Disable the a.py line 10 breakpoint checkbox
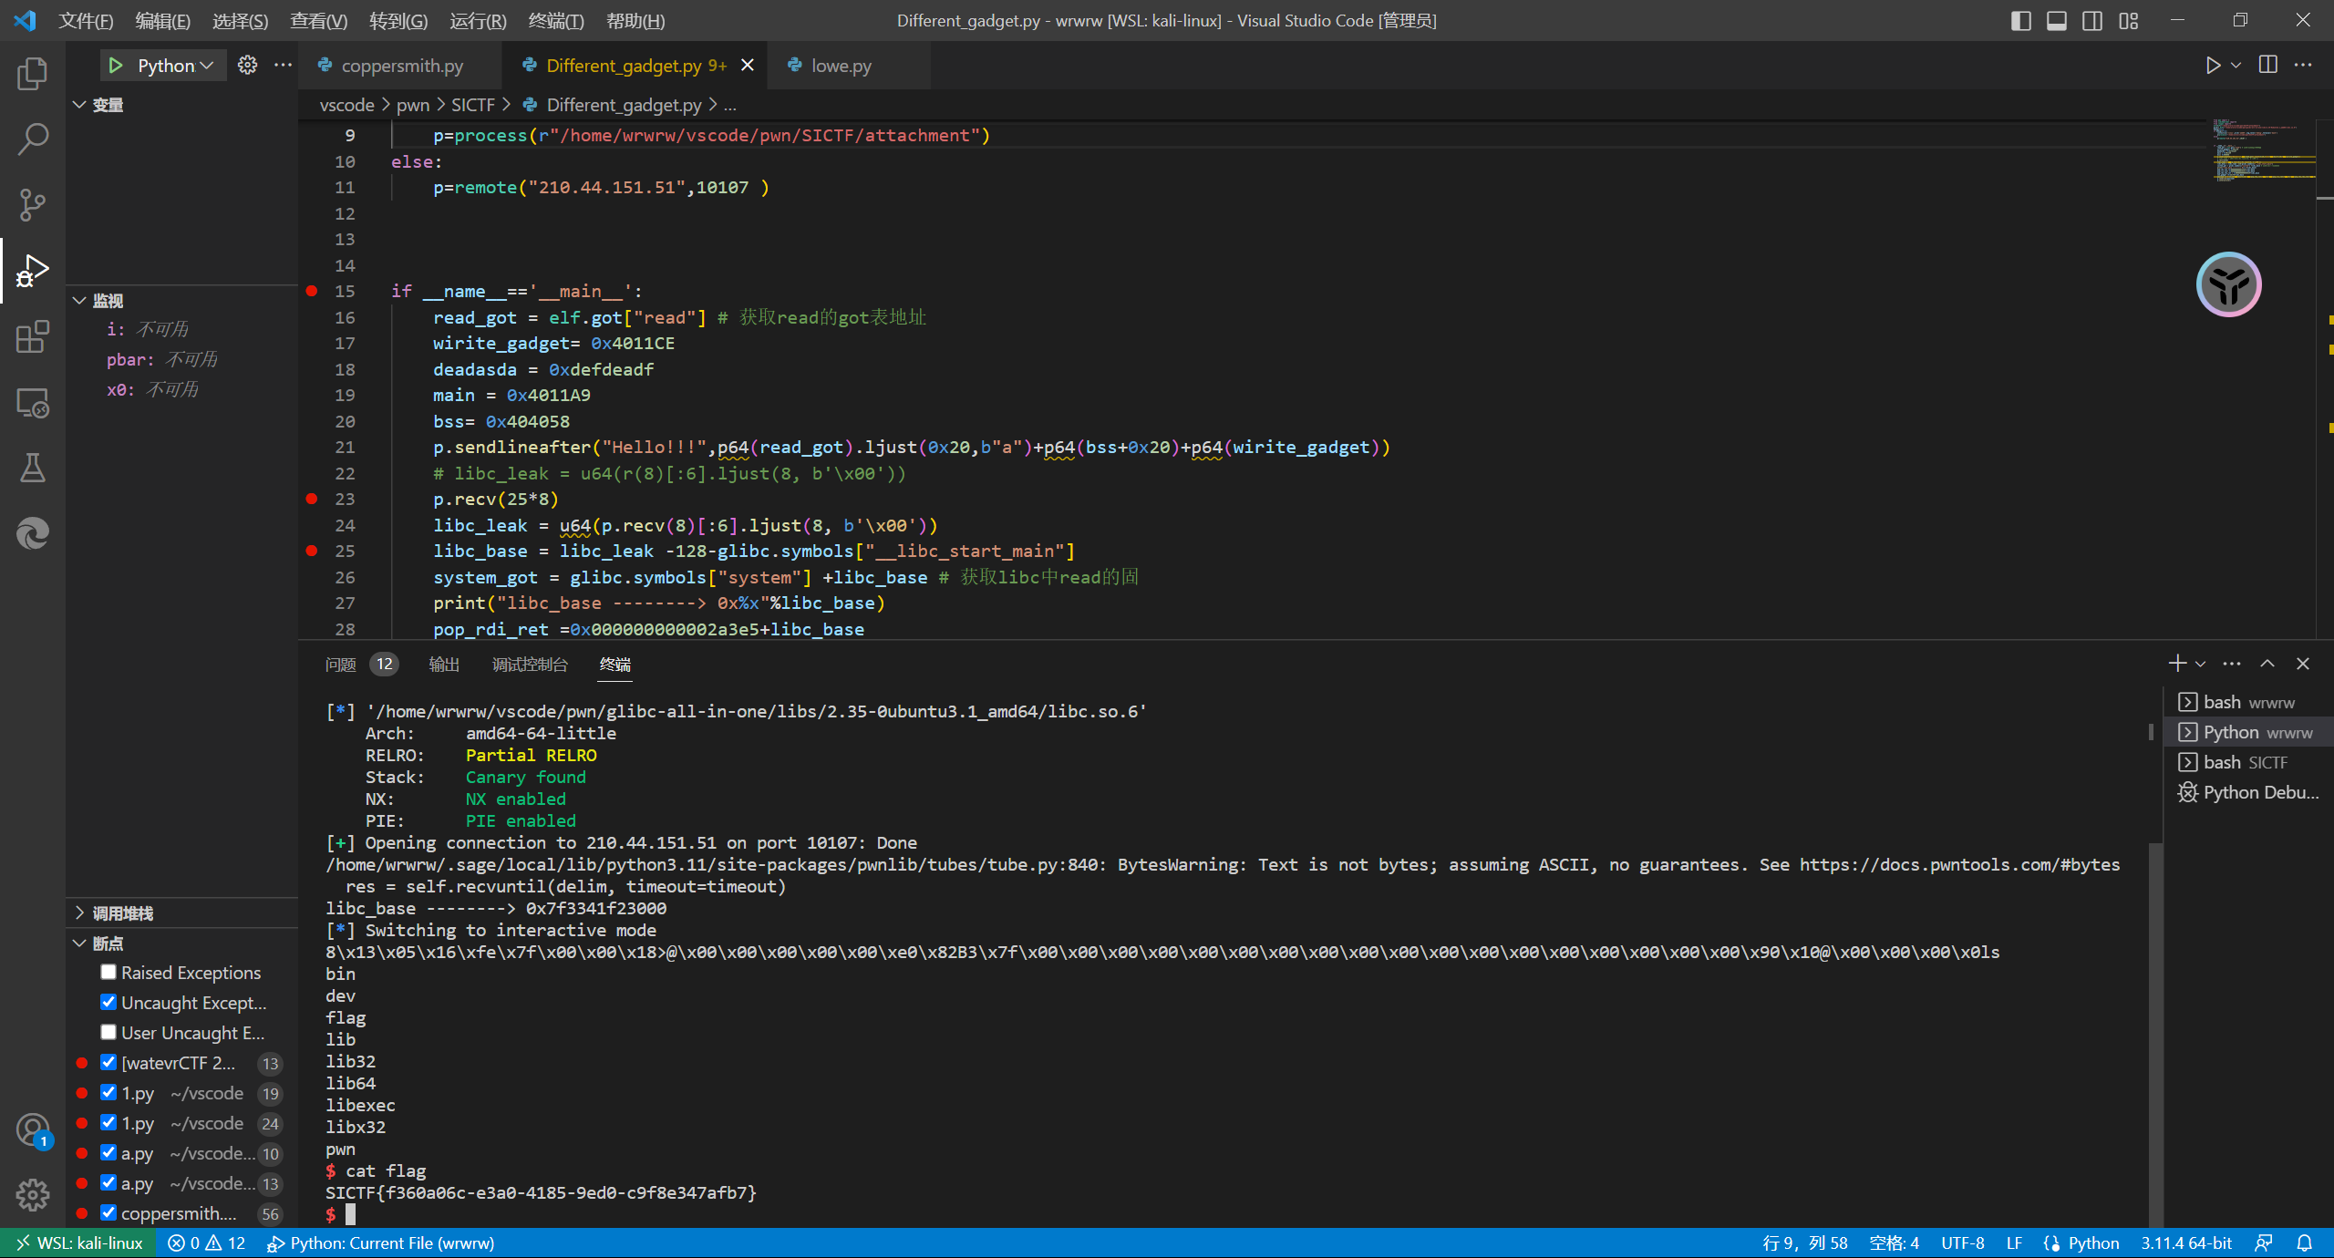This screenshot has height=1258, width=2334. (108, 1152)
